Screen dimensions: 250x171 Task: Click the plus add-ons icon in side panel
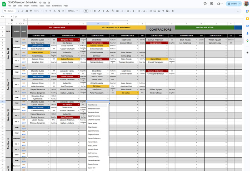click(x=247, y=52)
